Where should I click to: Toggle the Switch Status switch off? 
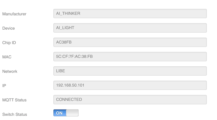tap(66, 113)
